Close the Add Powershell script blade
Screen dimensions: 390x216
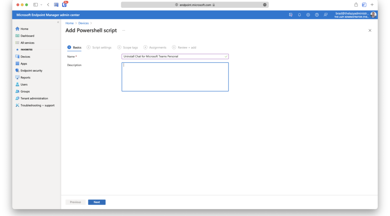(x=370, y=30)
